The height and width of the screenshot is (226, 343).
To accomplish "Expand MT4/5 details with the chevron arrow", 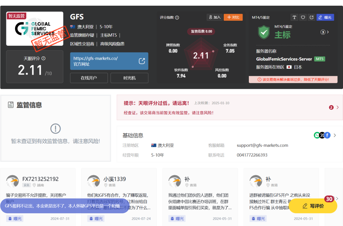I will tap(328, 32).
